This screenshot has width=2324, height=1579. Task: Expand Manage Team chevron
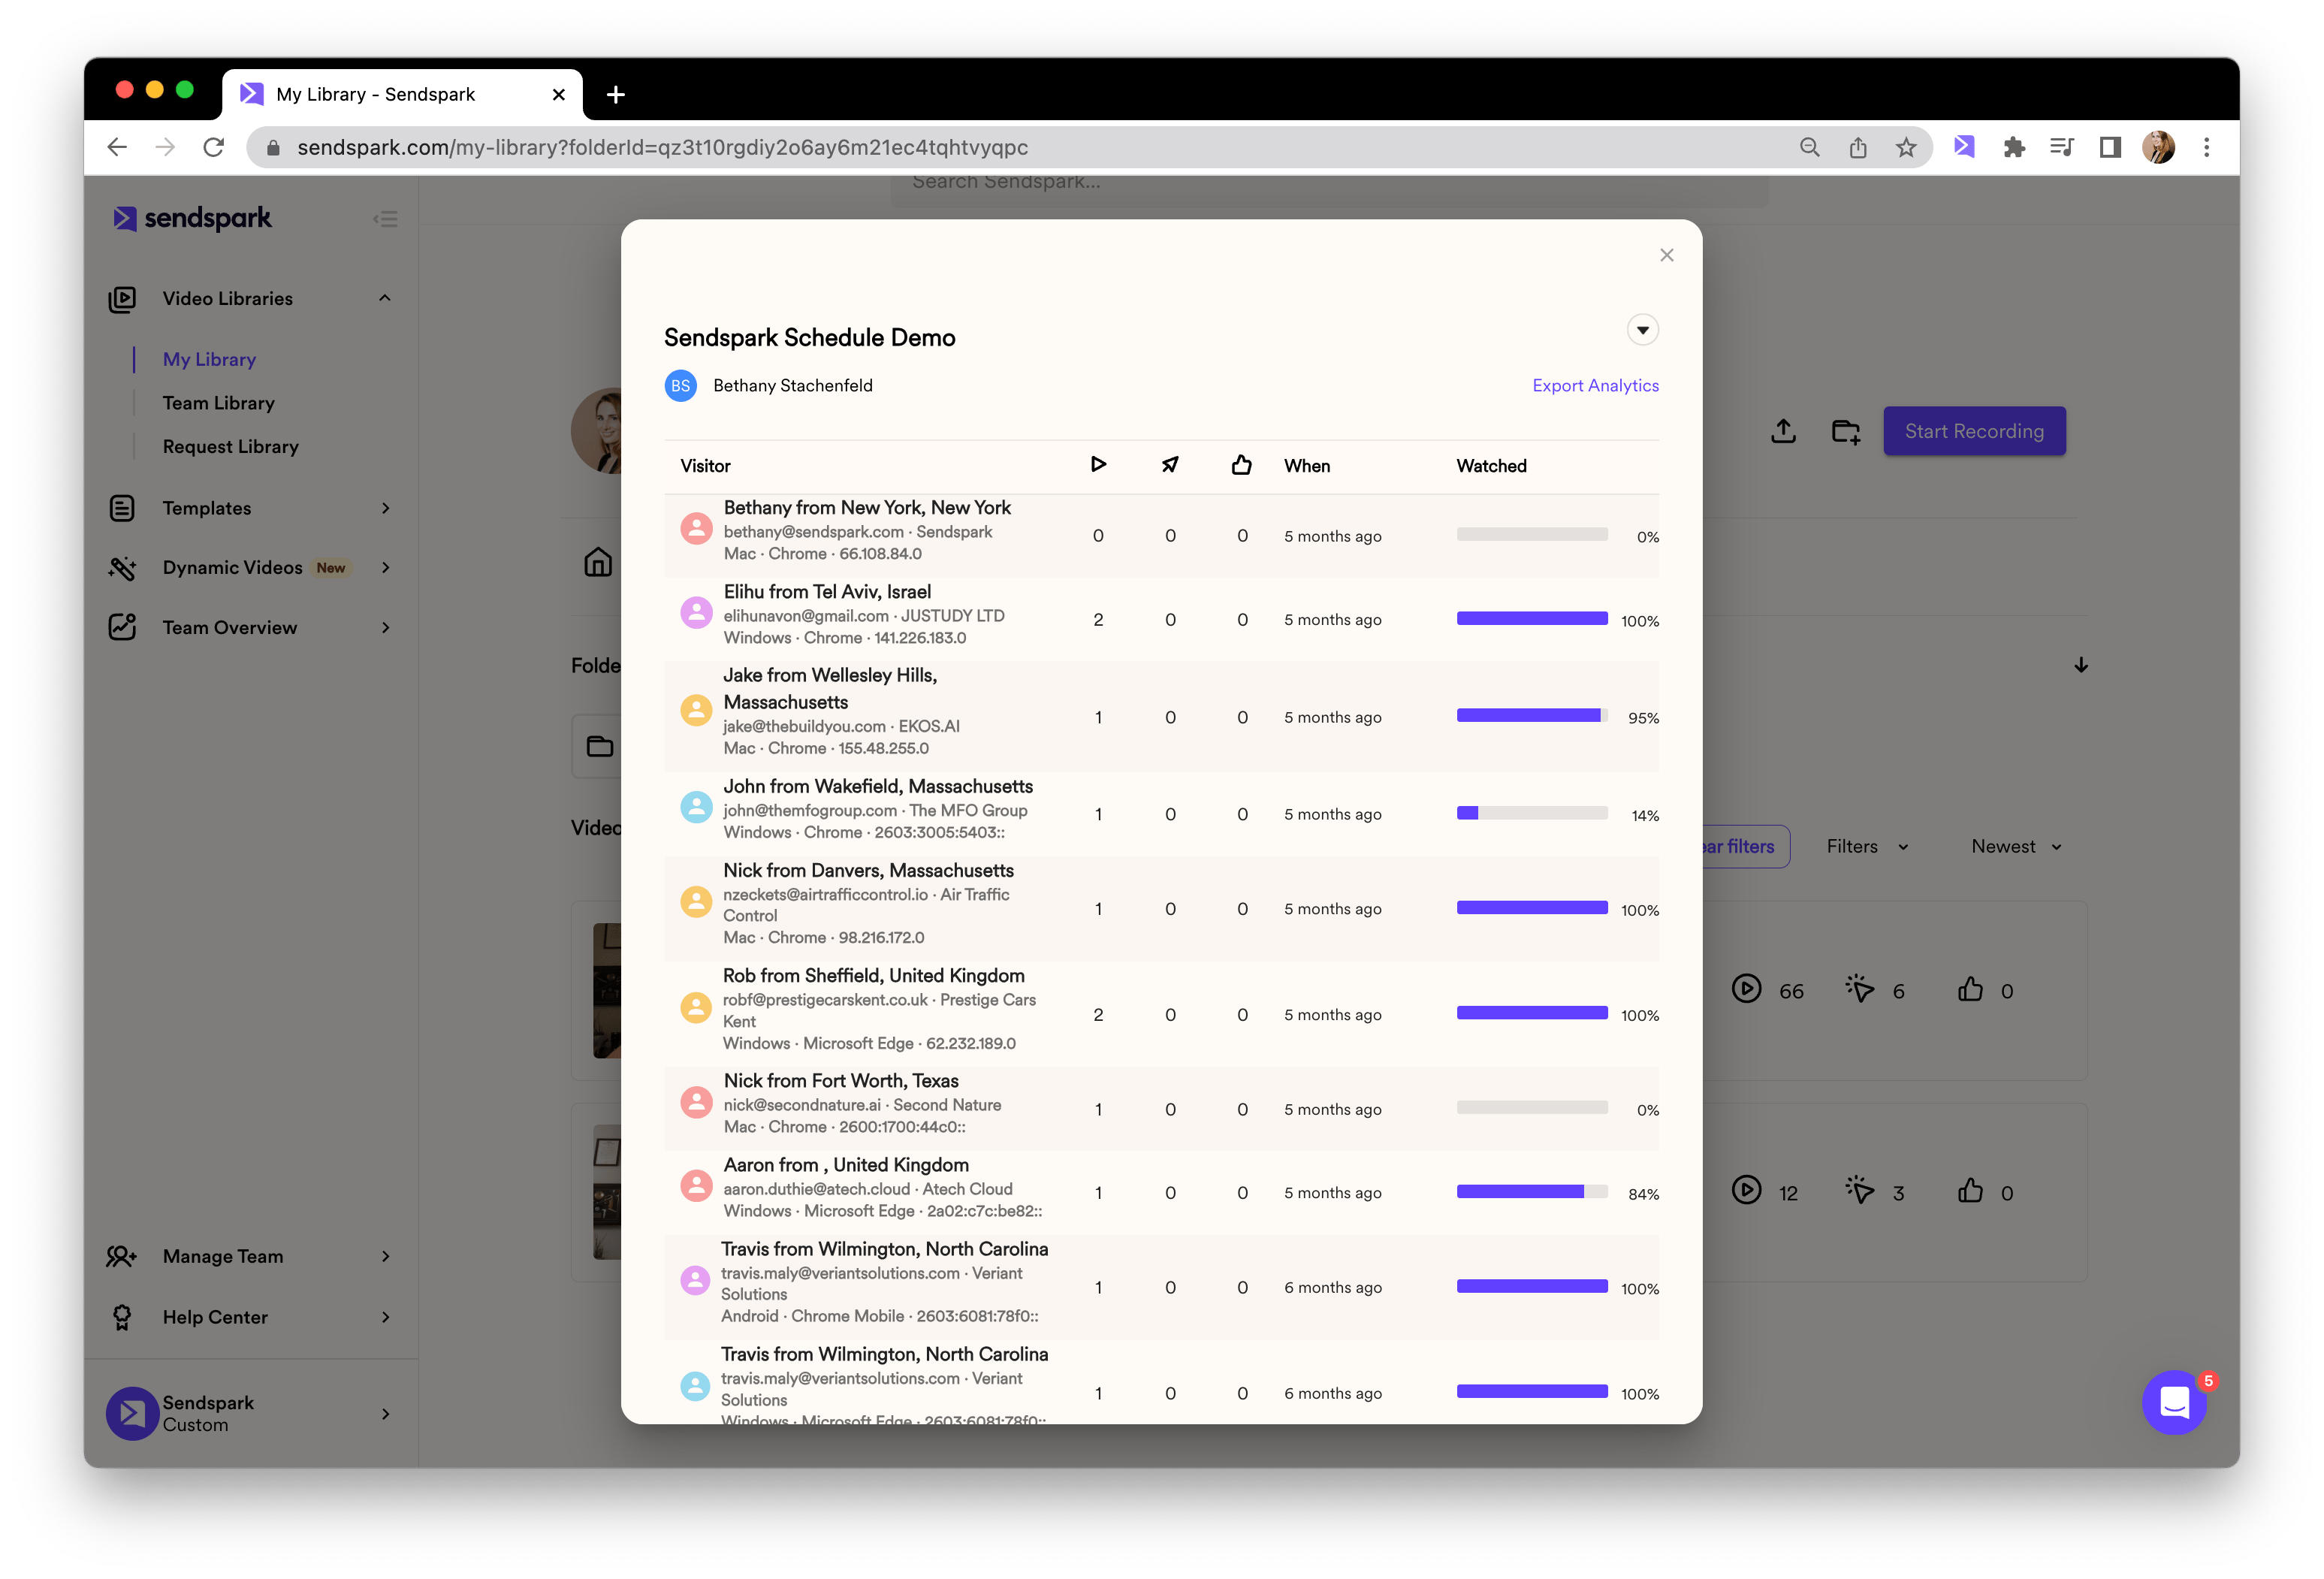tap(386, 1256)
